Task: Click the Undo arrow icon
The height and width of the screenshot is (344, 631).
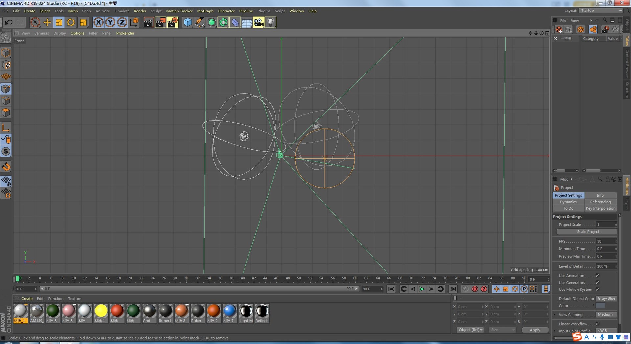Action: pyautogui.click(x=9, y=22)
